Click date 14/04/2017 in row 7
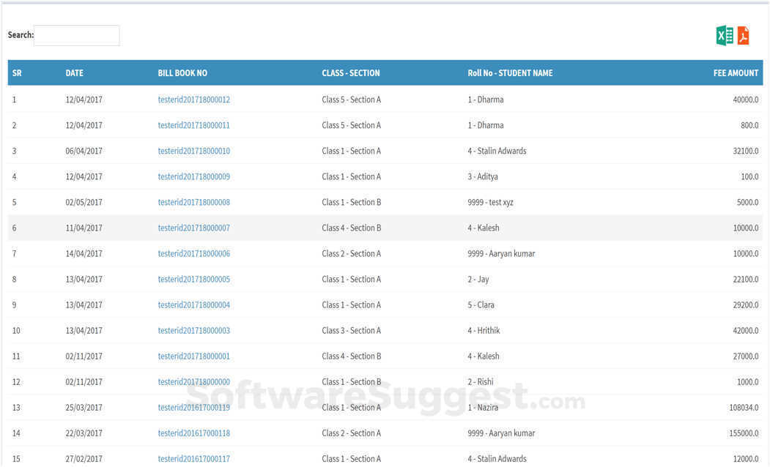 tap(84, 253)
